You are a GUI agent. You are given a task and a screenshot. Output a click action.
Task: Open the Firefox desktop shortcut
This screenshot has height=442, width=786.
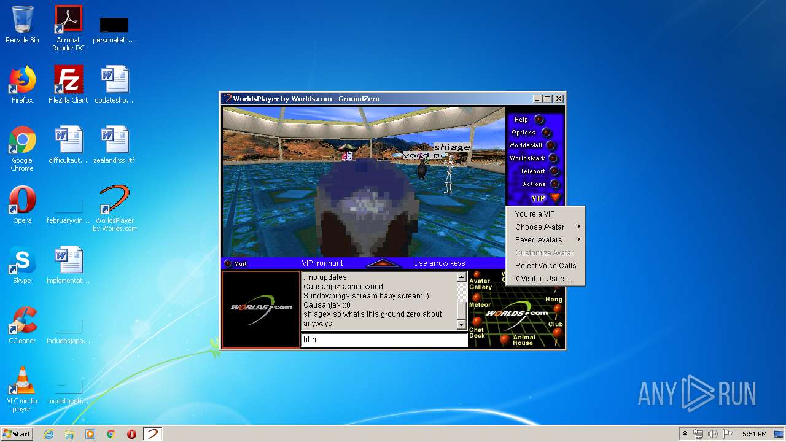point(22,85)
